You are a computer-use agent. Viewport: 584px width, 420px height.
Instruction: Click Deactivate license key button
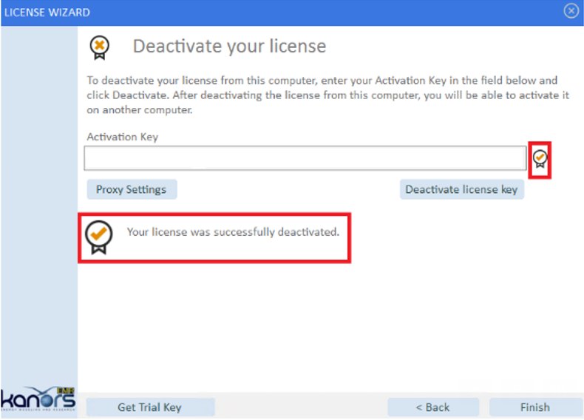(x=462, y=189)
